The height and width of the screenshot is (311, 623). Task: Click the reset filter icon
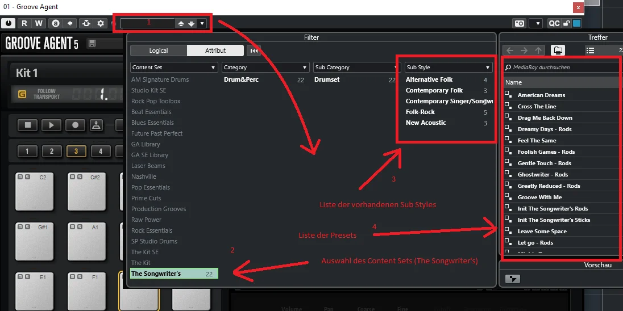(254, 51)
